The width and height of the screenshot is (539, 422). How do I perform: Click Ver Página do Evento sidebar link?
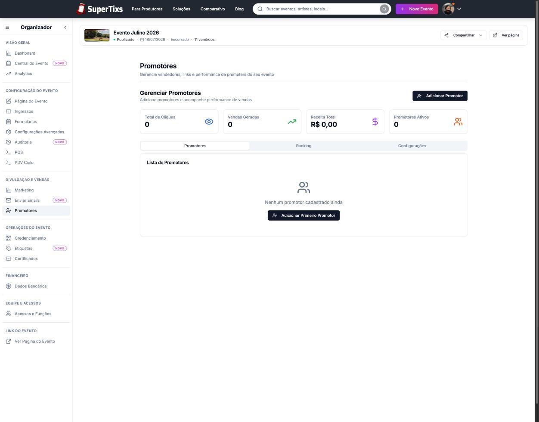click(36, 341)
